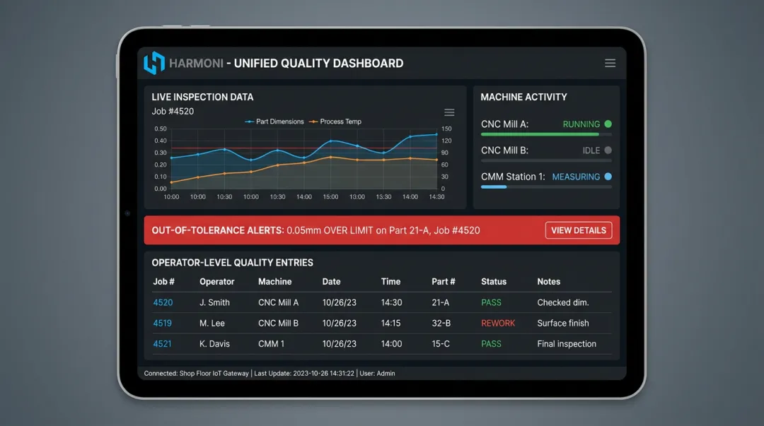
Task: Click Last Update timestamp in status bar
Action: (x=304, y=374)
